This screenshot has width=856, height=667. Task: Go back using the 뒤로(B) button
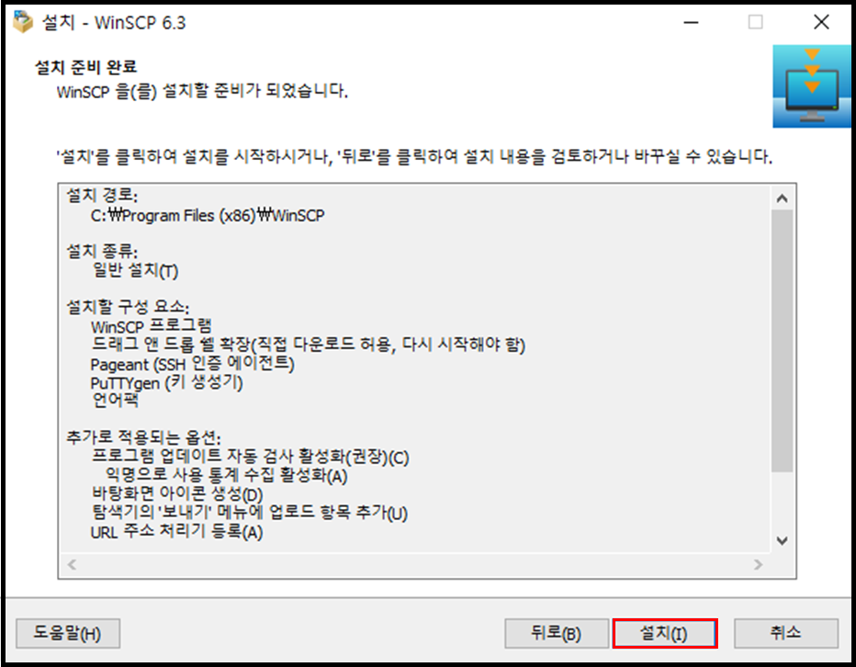pyautogui.click(x=557, y=633)
